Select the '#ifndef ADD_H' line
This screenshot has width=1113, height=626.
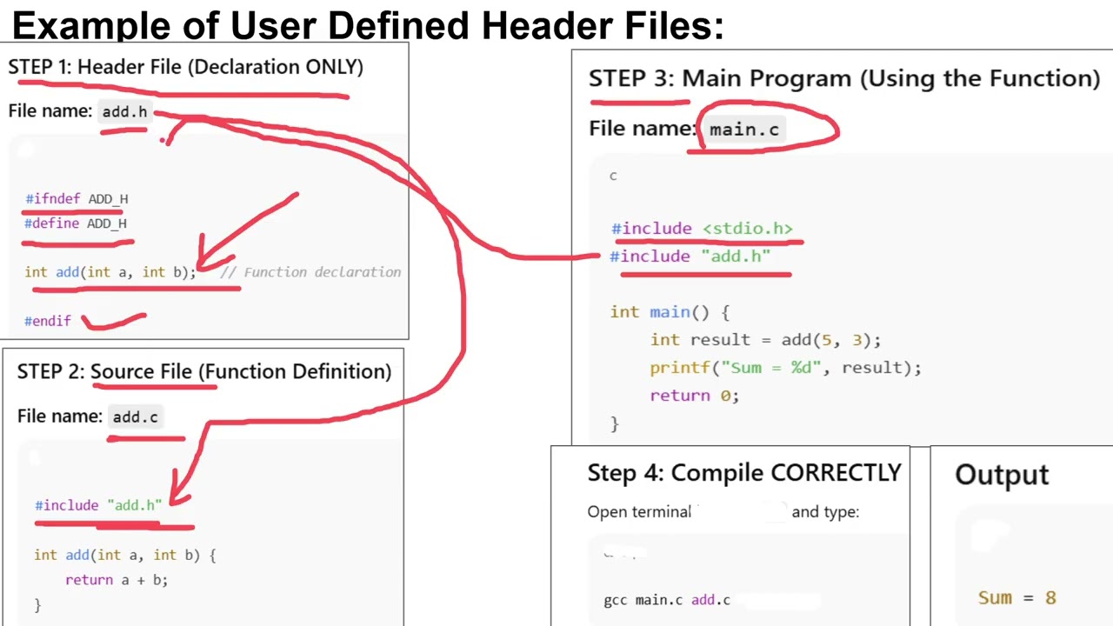click(77, 198)
